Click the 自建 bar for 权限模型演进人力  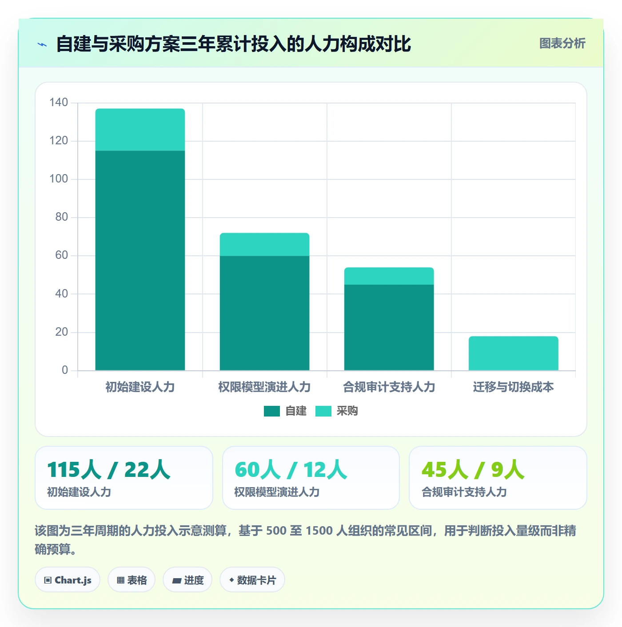(x=265, y=313)
